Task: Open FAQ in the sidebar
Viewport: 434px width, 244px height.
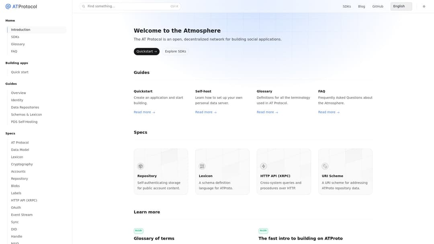Action: point(14,51)
